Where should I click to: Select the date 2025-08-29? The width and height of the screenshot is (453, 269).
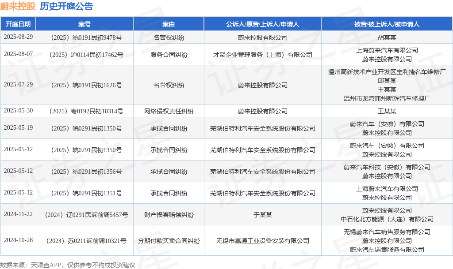pyautogui.click(x=18, y=37)
